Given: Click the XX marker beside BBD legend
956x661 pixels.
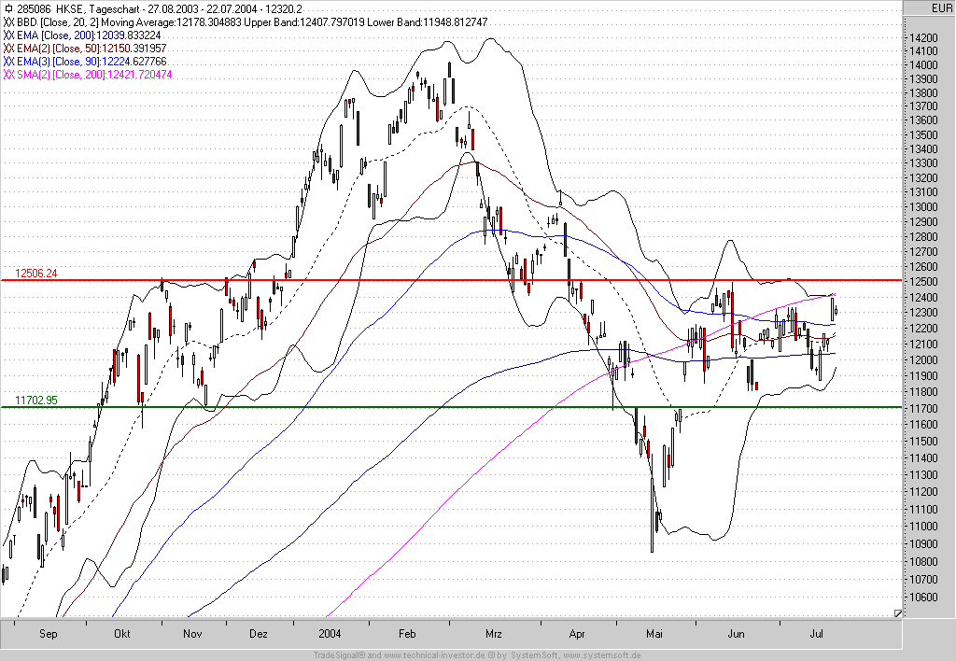Looking at the screenshot, I should [8, 22].
